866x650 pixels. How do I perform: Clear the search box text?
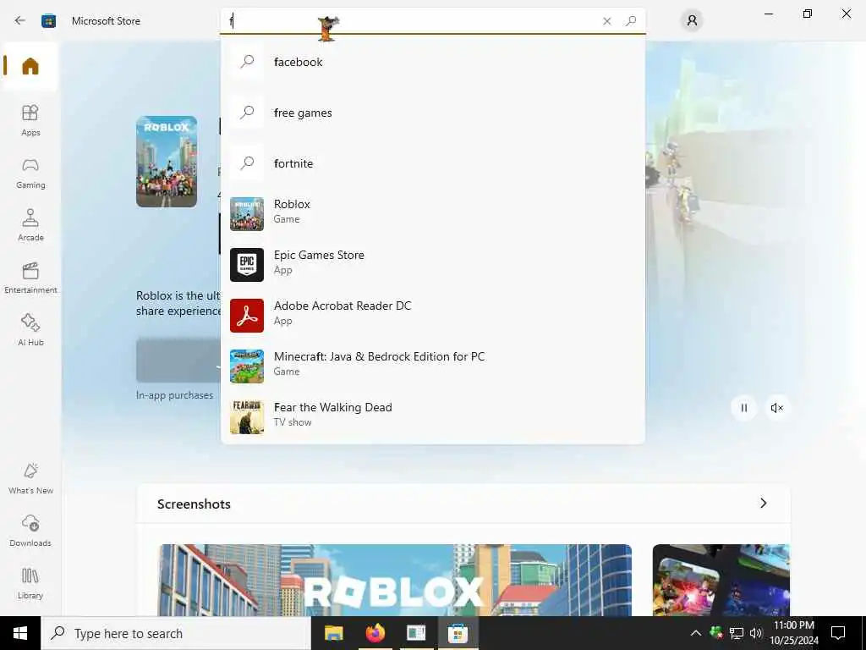pyautogui.click(x=607, y=21)
